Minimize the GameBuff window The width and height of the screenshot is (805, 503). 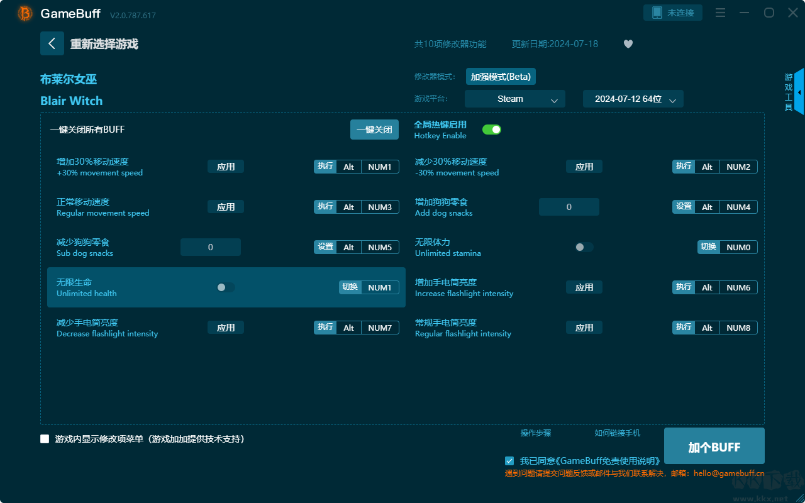[745, 13]
